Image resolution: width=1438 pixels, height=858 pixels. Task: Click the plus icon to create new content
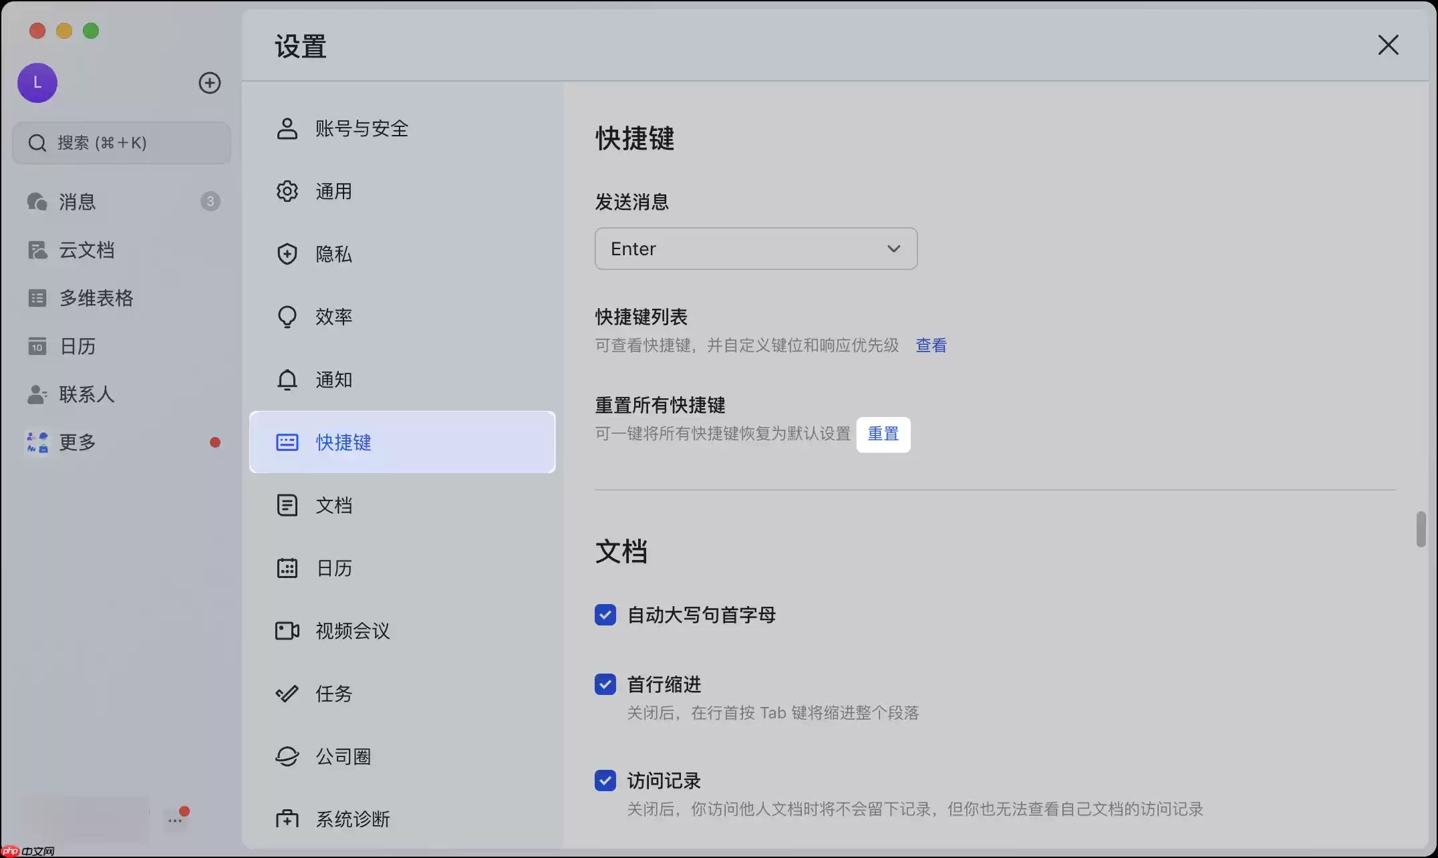pyautogui.click(x=209, y=83)
